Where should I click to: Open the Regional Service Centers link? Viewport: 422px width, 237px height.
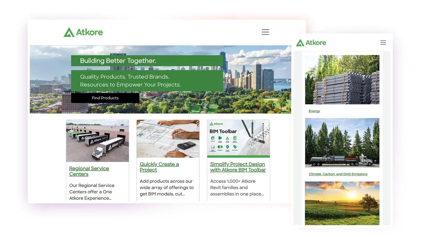89,171
